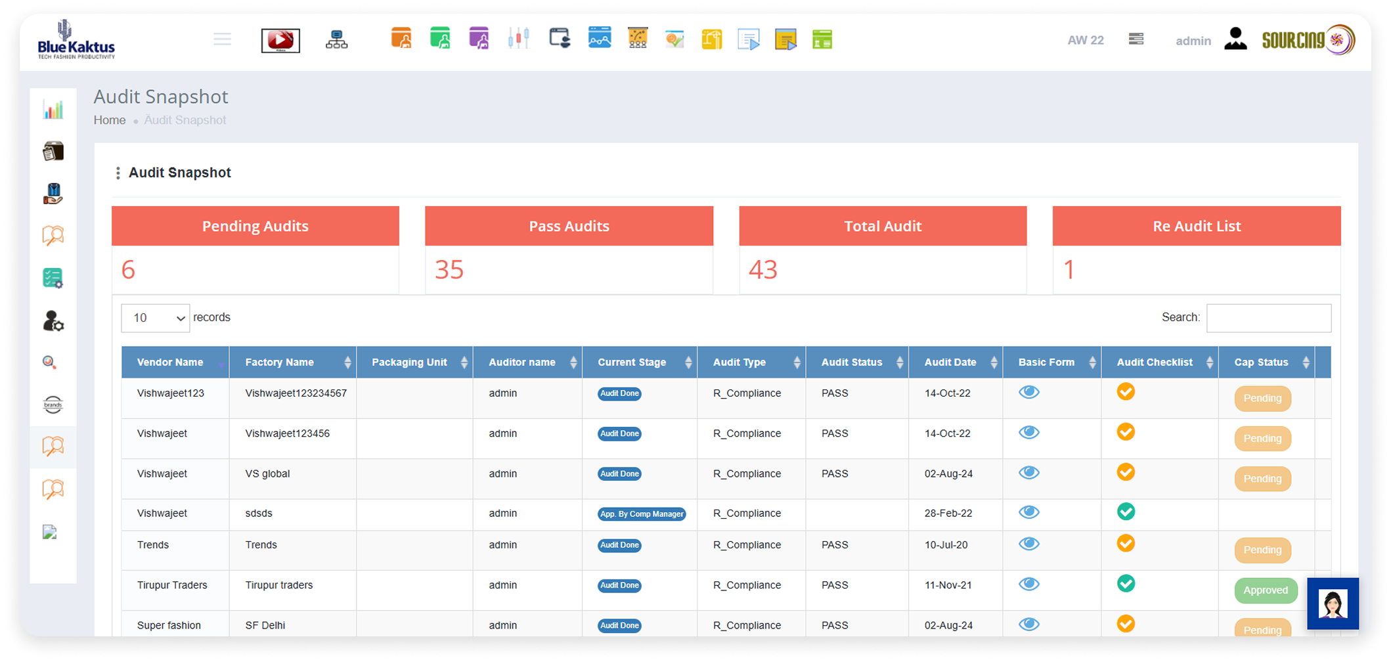Screen dimensions: 1391x662
Task: Open the chat assistant avatar
Action: point(1332,603)
